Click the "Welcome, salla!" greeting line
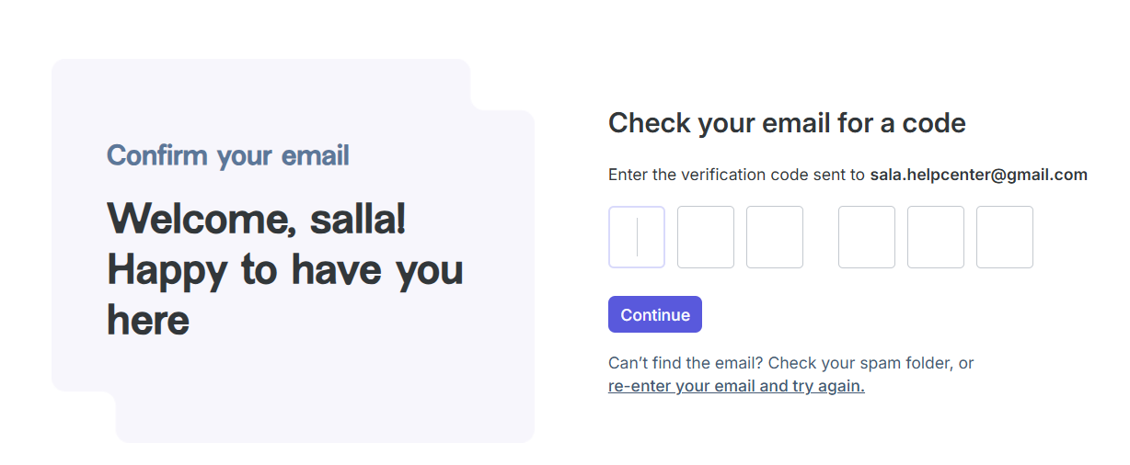 (x=257, y=219)
